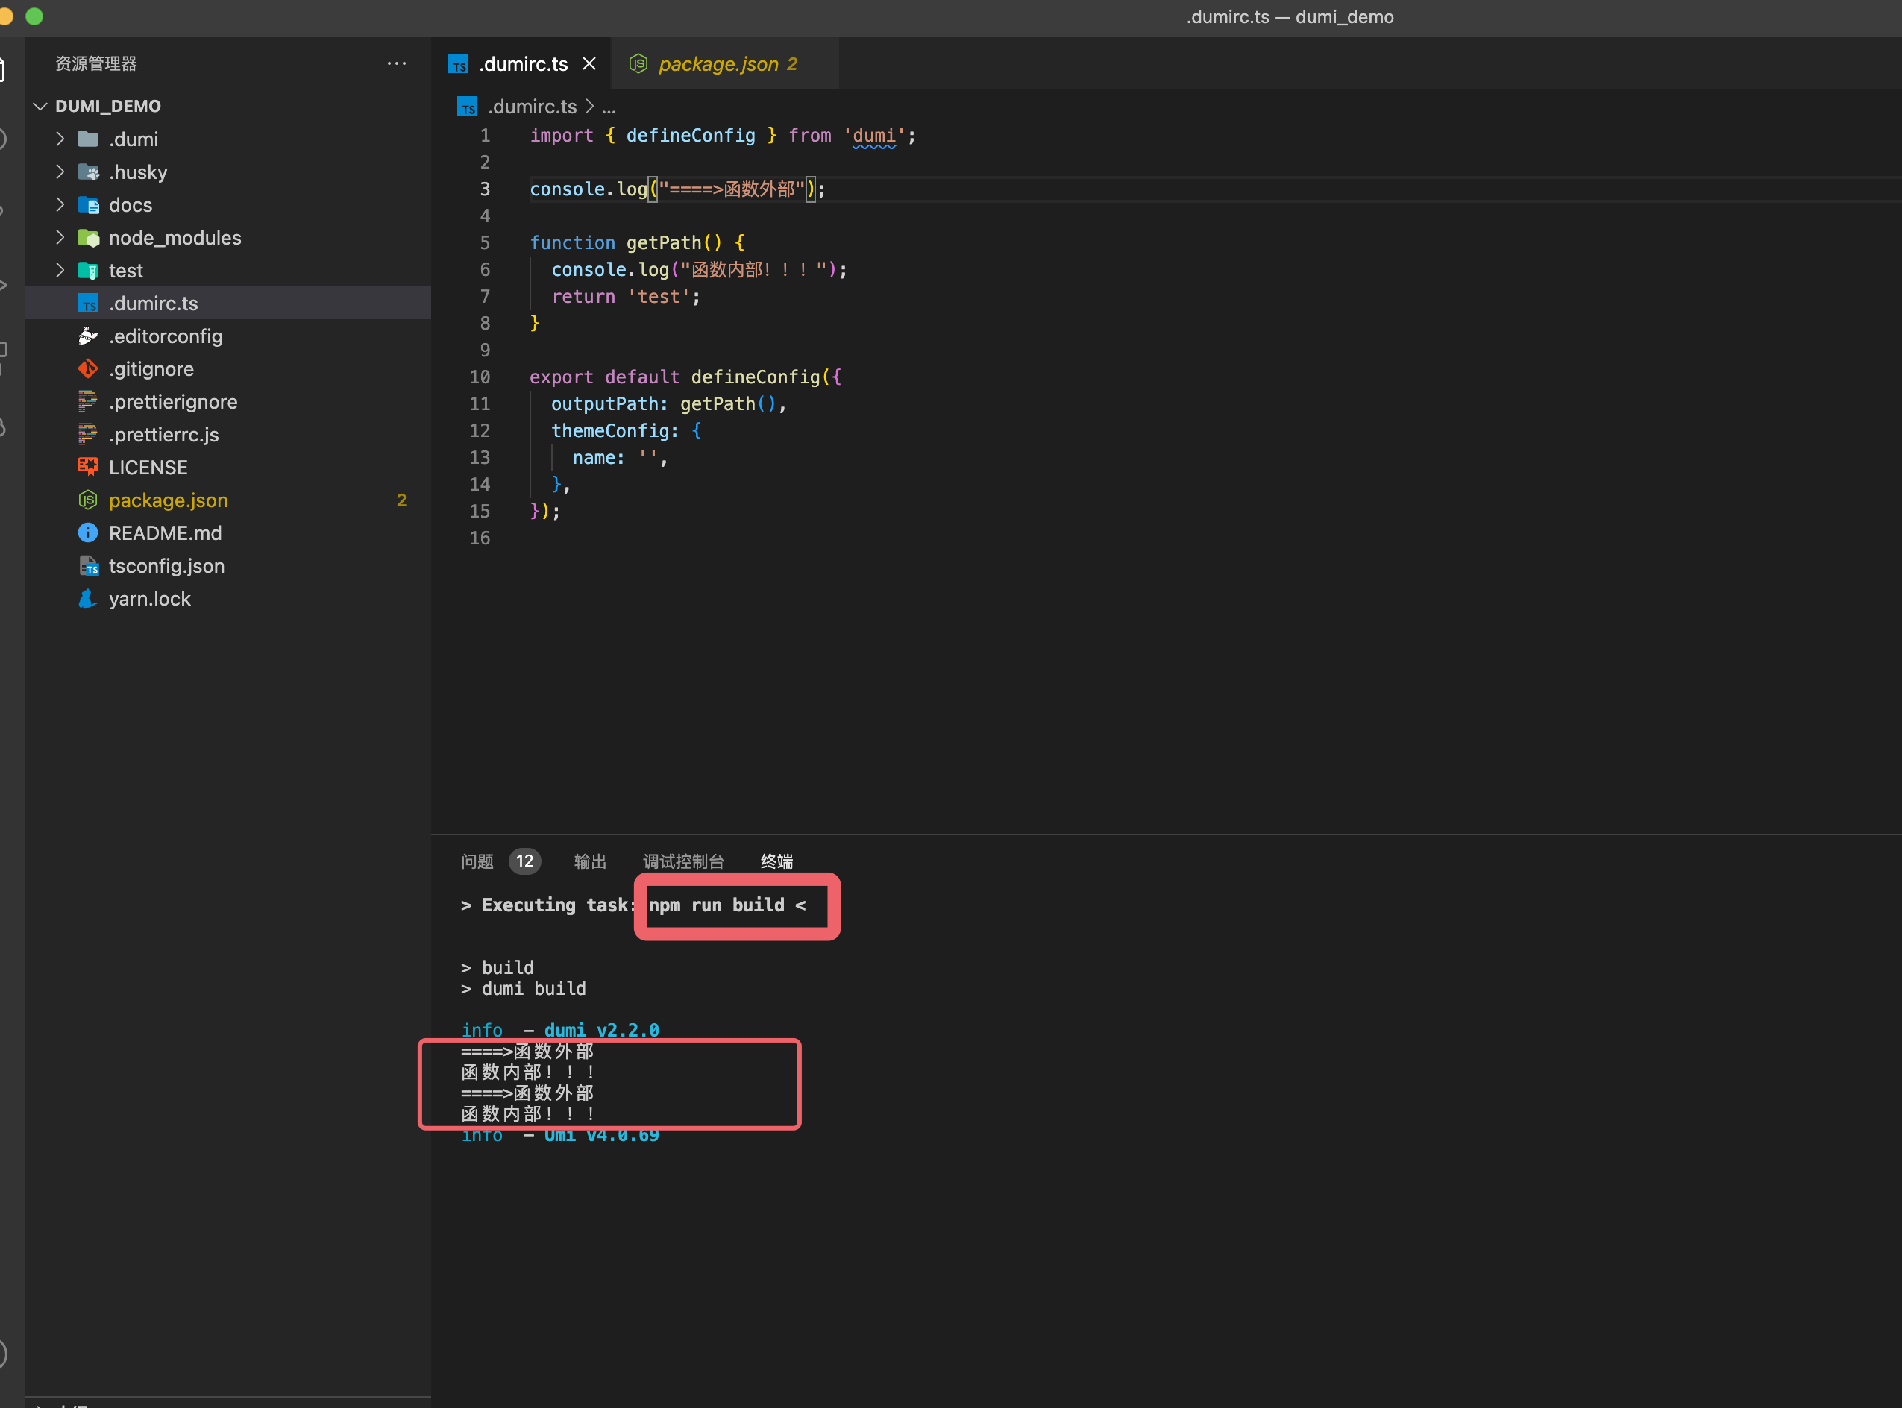The width and height of the screenshot is (1902, 1408).
Task: Select tsconfig.json in the explorer
Action: 167,565
